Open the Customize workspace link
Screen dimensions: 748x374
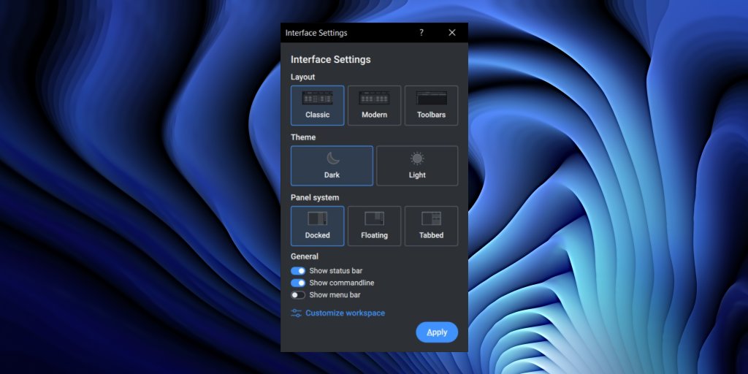[x=345, y=313]
